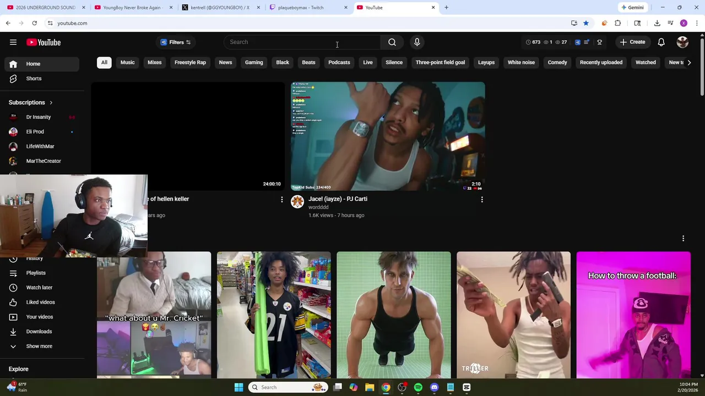The width and height of the screenshot is (705, 396).
Task: Open Watch later playlist
Action: tap(42, 288)
